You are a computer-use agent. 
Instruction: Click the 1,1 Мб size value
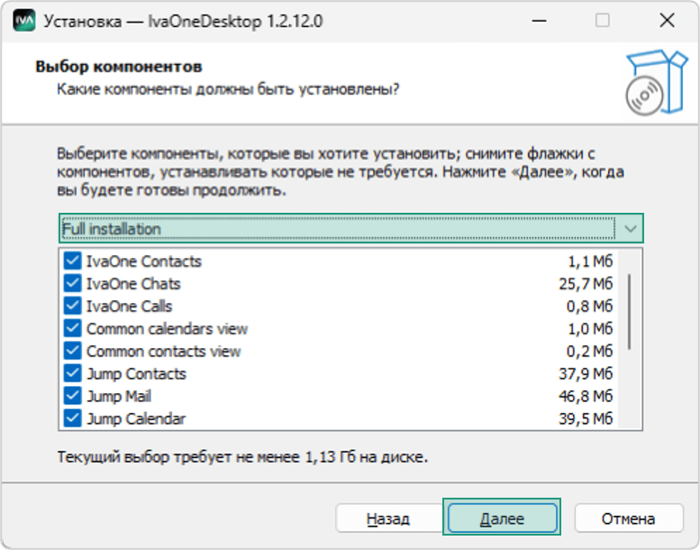(590, 261)
